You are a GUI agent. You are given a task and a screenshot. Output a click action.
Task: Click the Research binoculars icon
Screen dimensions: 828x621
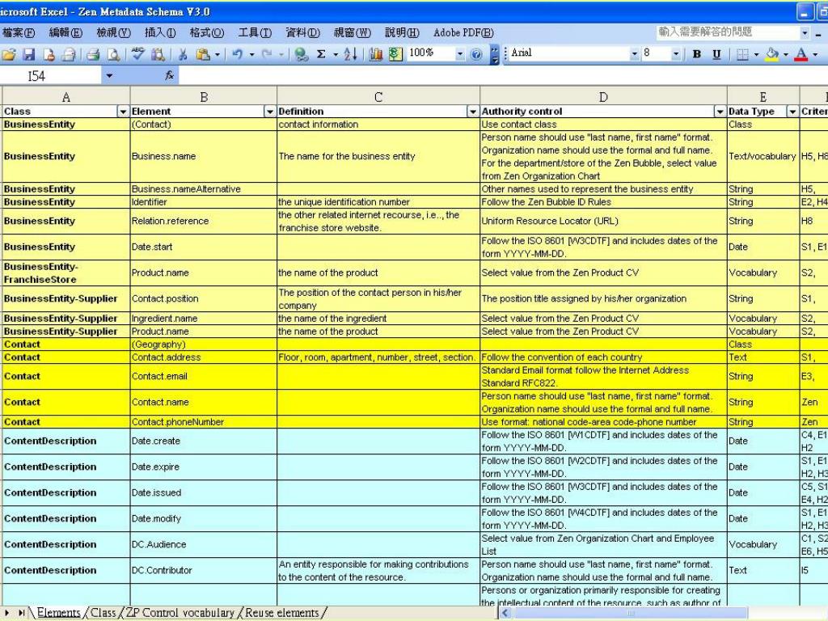coord(158,54)
